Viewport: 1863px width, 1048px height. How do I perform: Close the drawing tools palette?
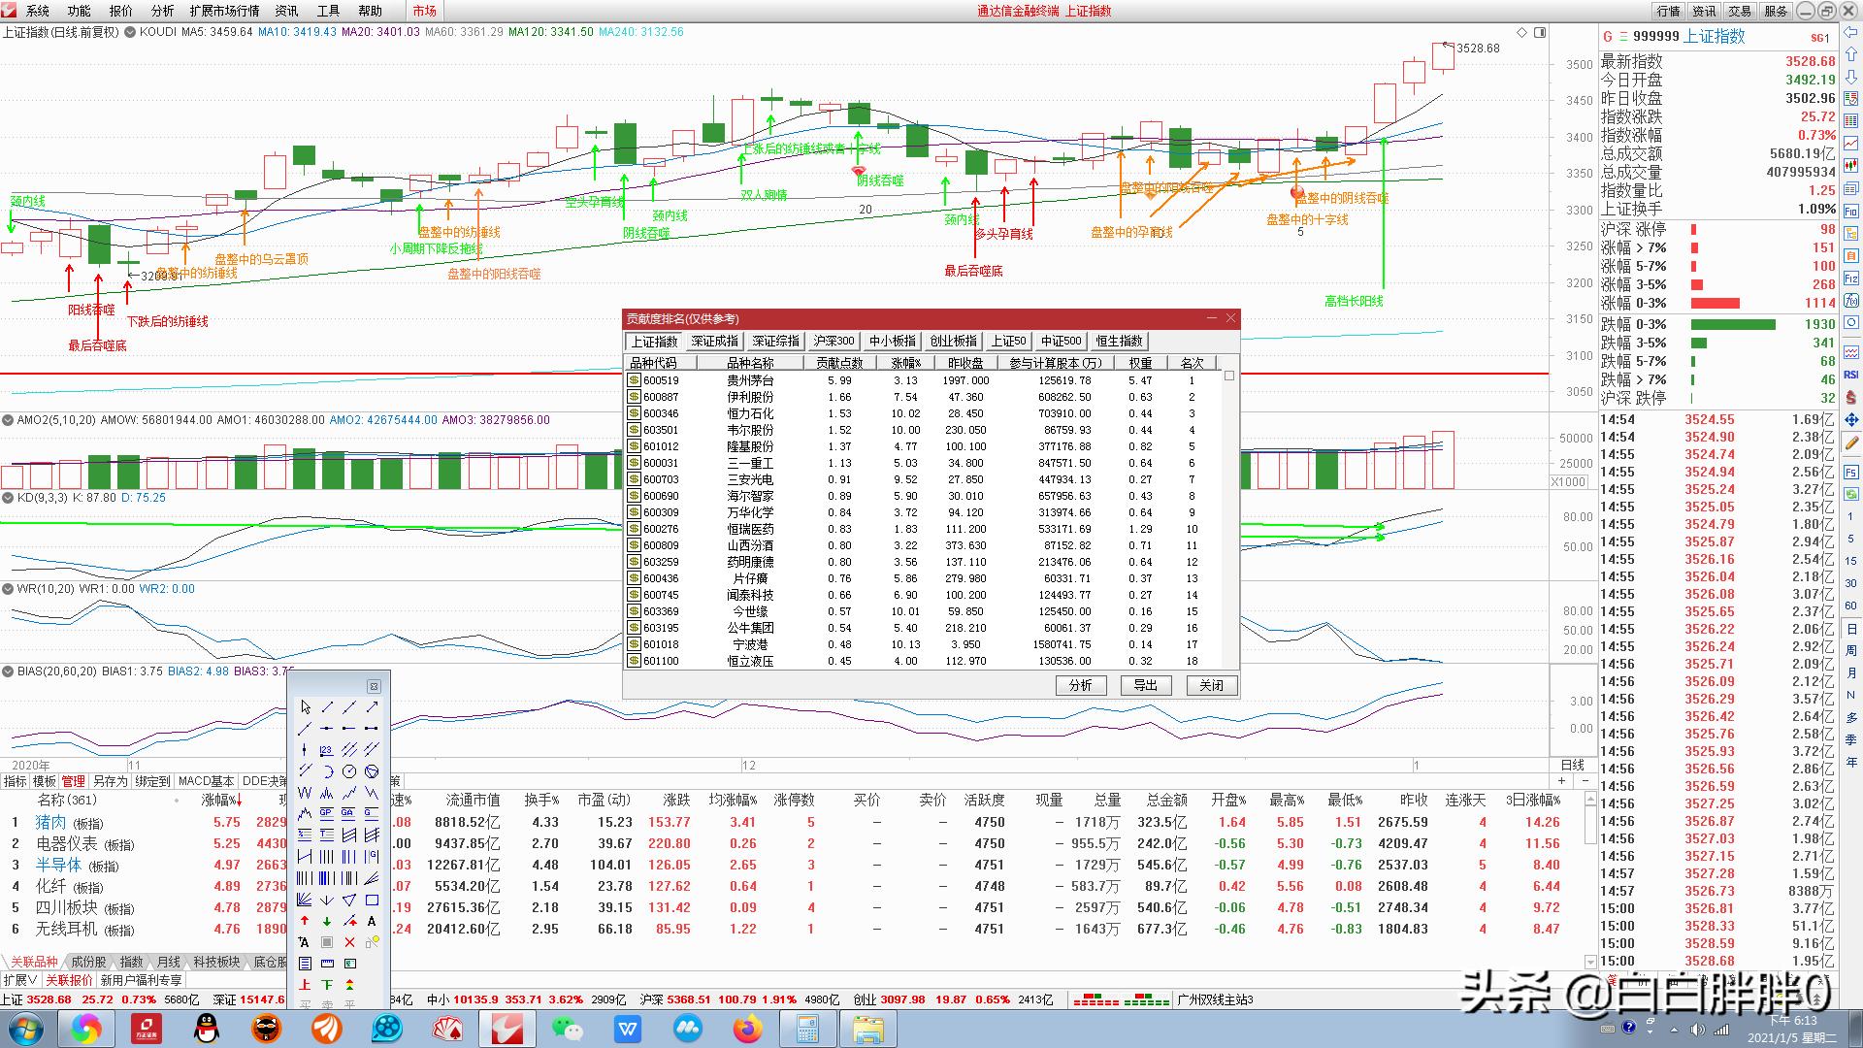click(374, 686)
